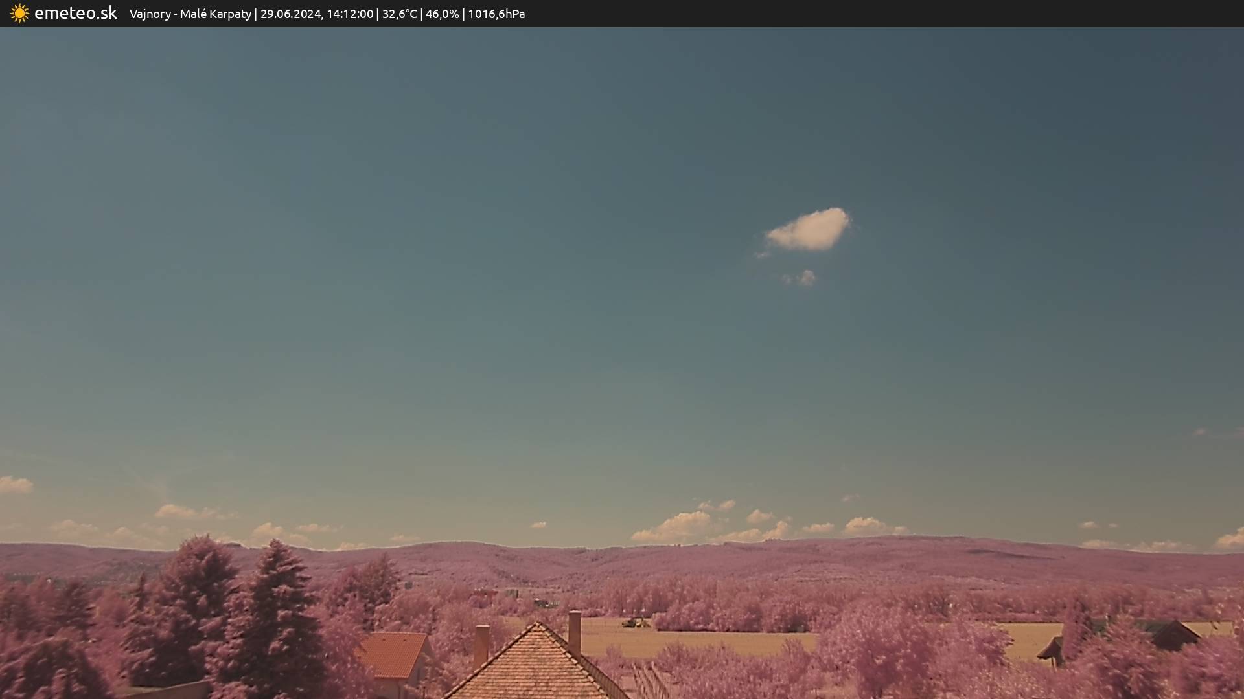Click the golden harvested field
The image size is (1244, 699).
click(700, 641)
